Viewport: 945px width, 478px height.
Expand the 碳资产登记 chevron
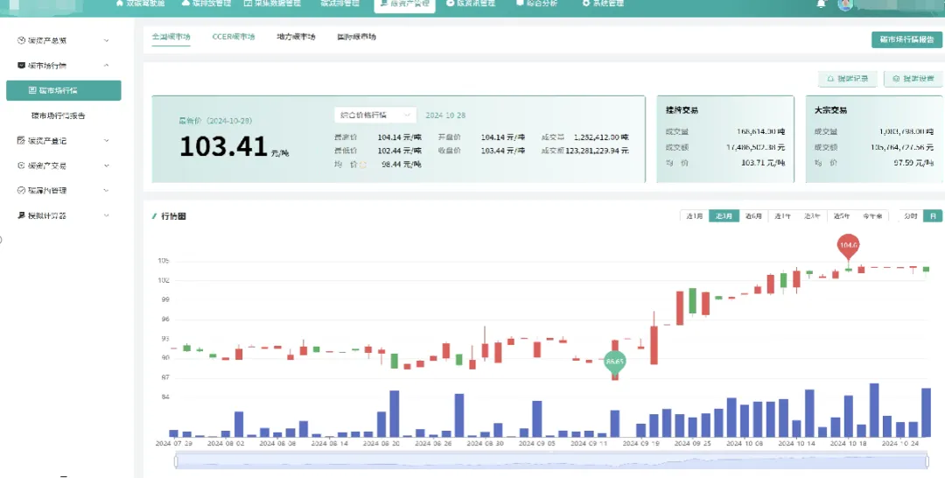coord(106,140)
